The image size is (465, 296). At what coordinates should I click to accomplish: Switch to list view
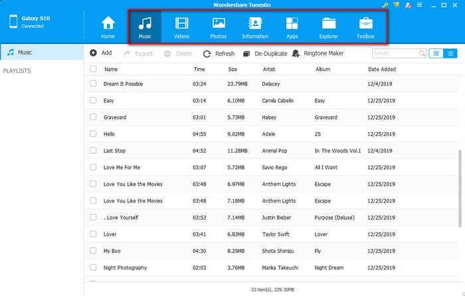[x=450, y=53]
